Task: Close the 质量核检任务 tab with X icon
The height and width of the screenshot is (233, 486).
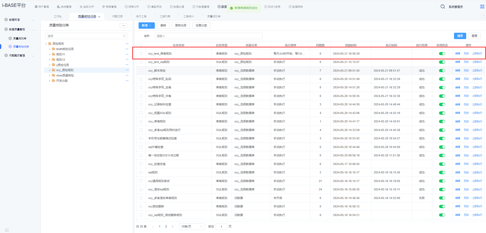Action: tap(99, 17)
